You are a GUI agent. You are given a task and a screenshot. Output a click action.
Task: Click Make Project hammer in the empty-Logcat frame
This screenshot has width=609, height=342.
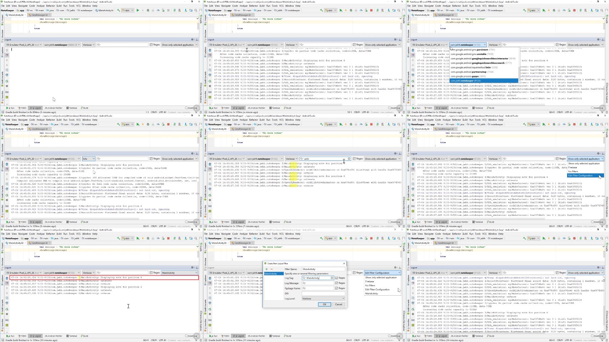[118, 10]
